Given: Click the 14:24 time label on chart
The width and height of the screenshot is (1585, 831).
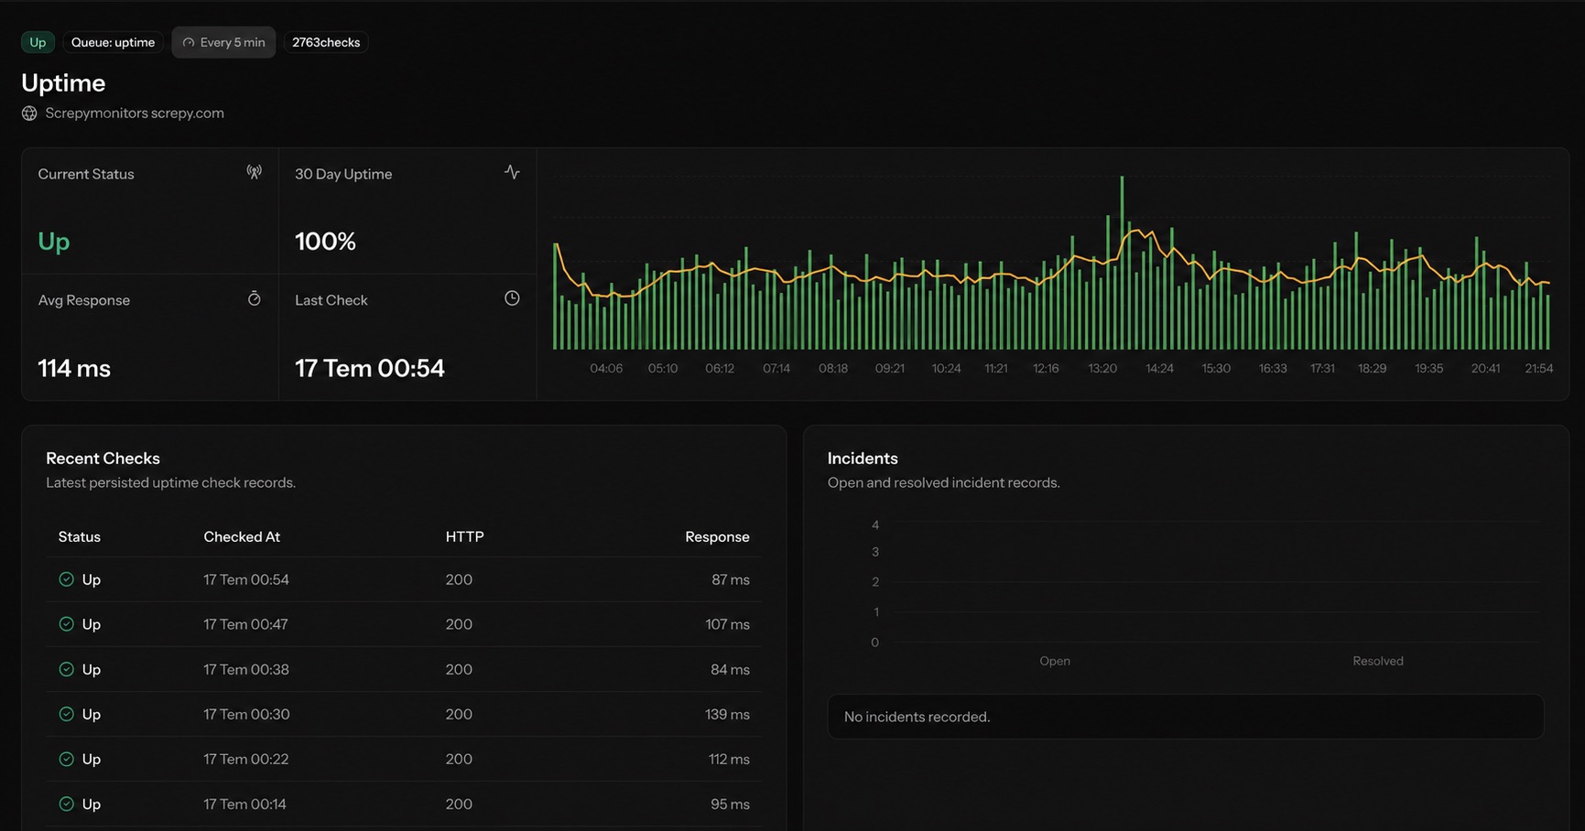Looking at the screenshot, I should click(1159, 368).
